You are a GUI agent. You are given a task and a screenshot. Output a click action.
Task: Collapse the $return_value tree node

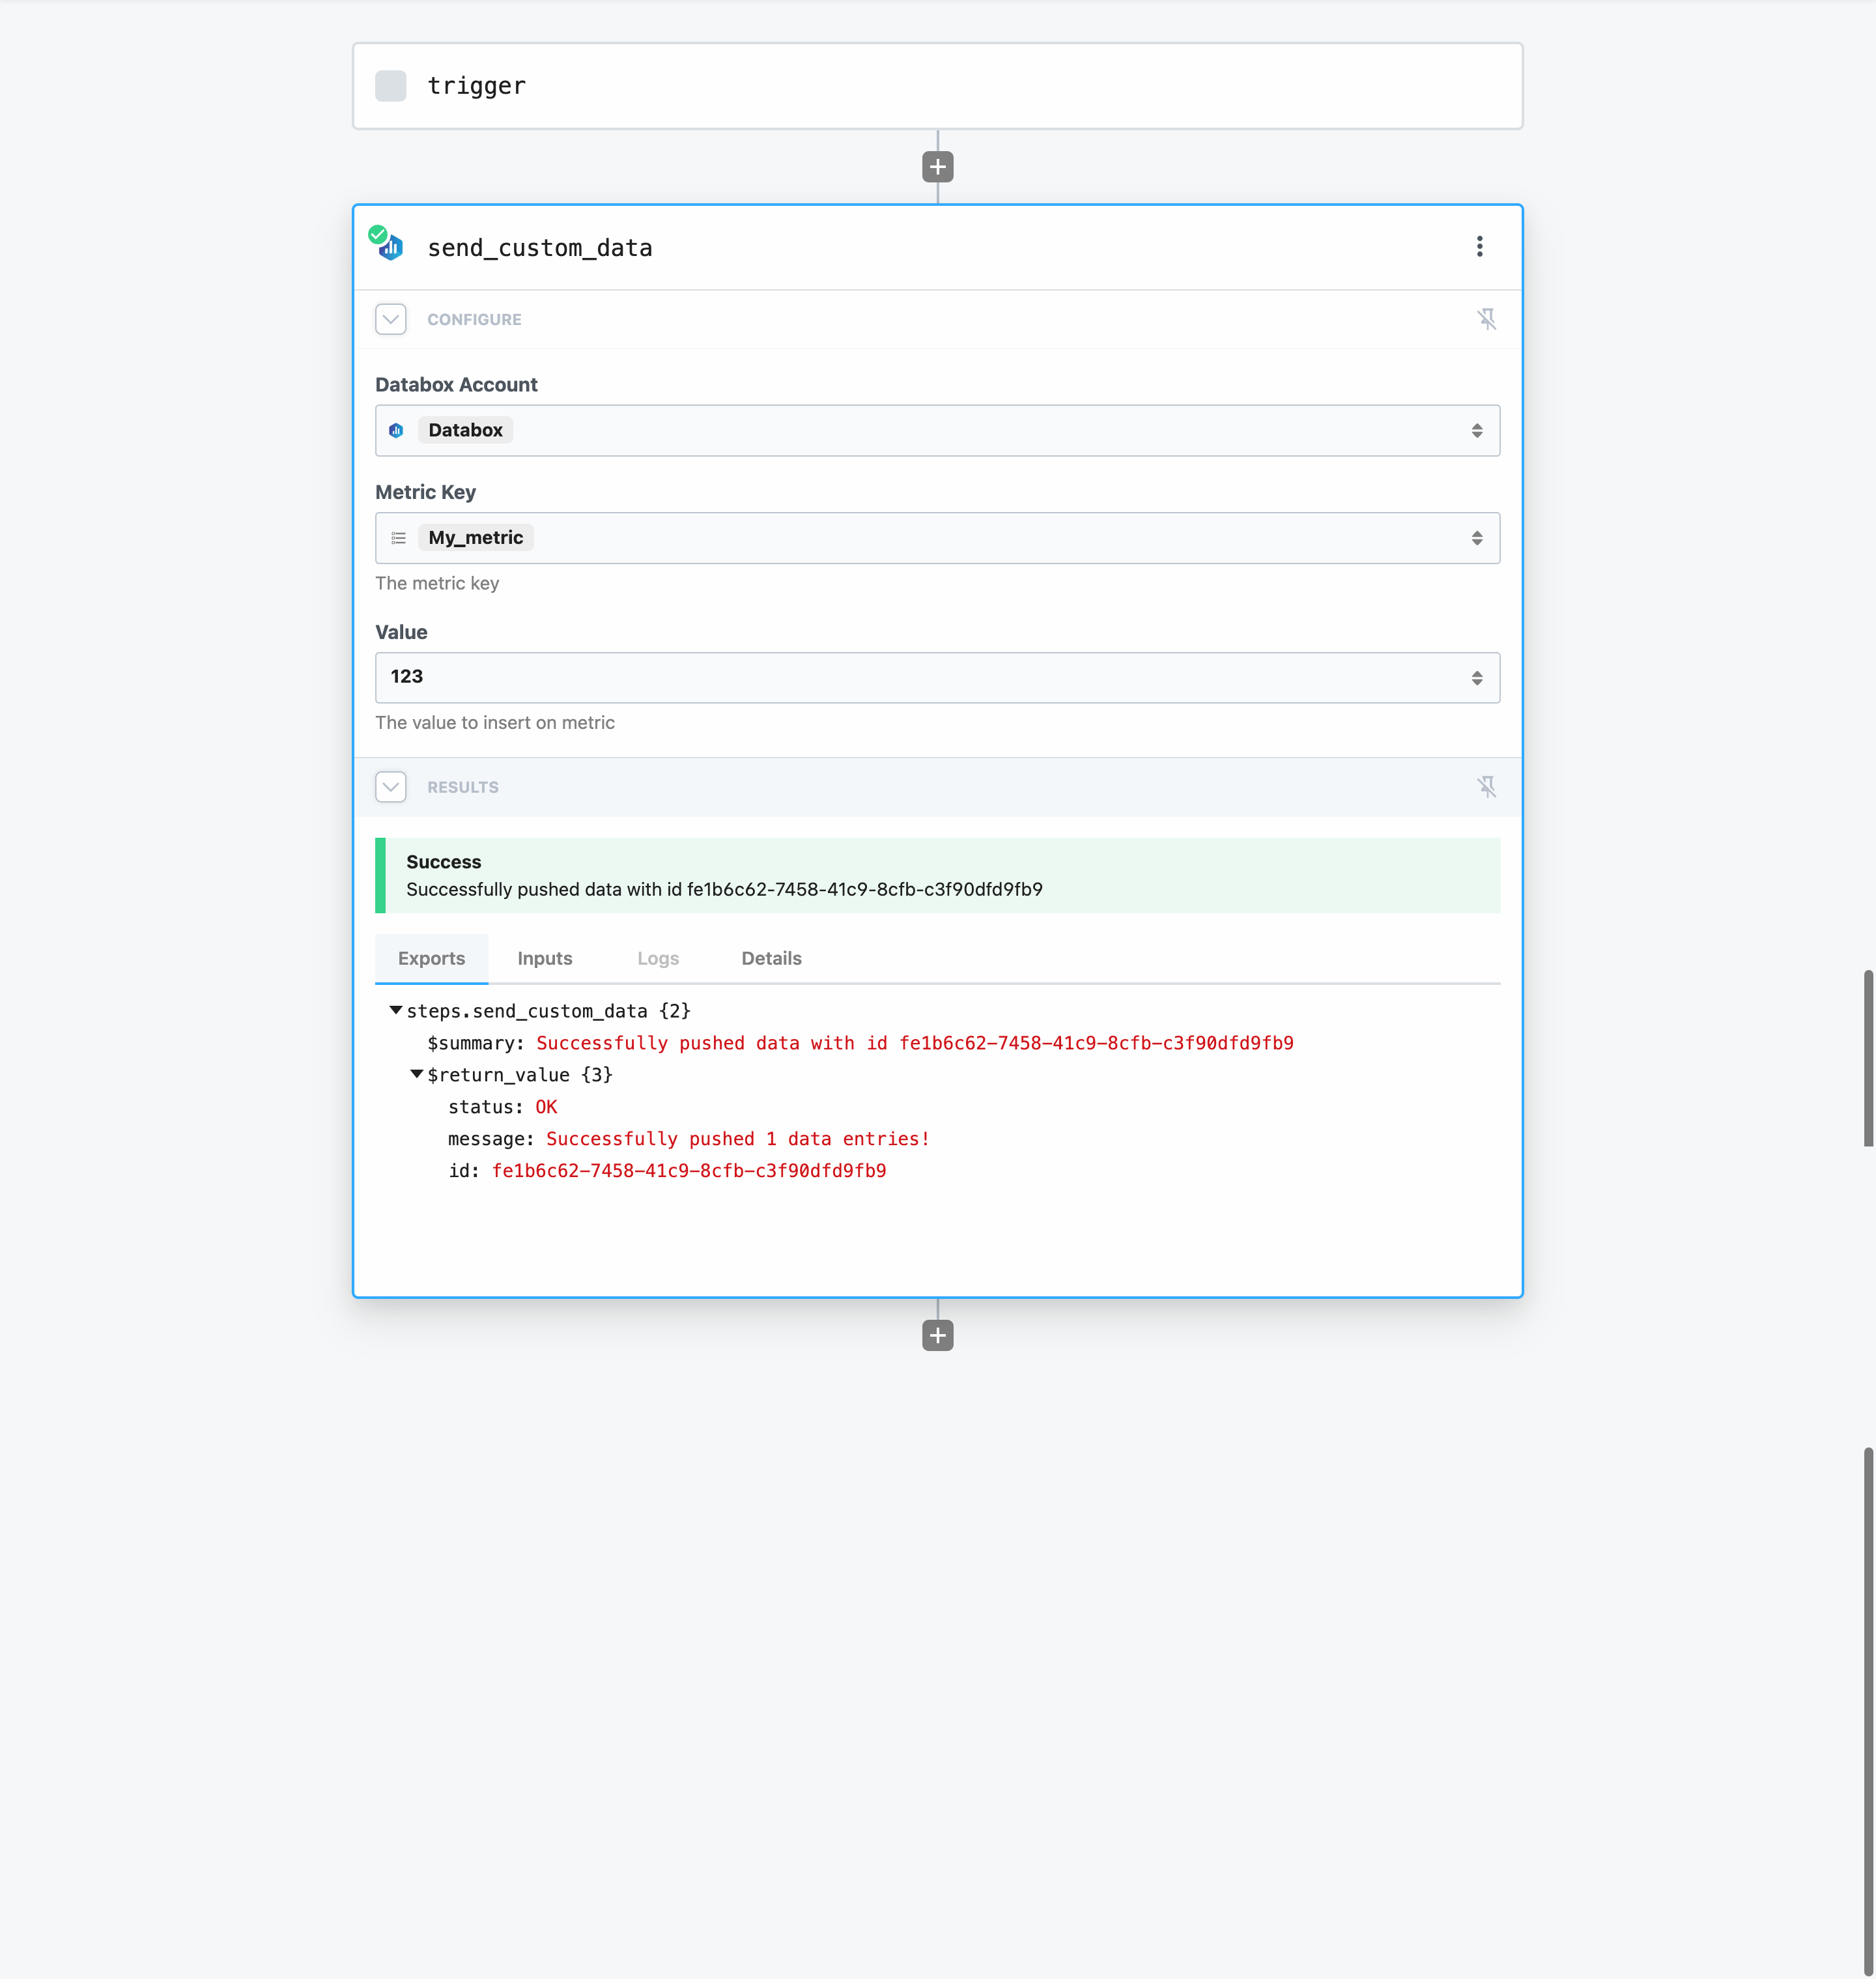[416, 1074]
